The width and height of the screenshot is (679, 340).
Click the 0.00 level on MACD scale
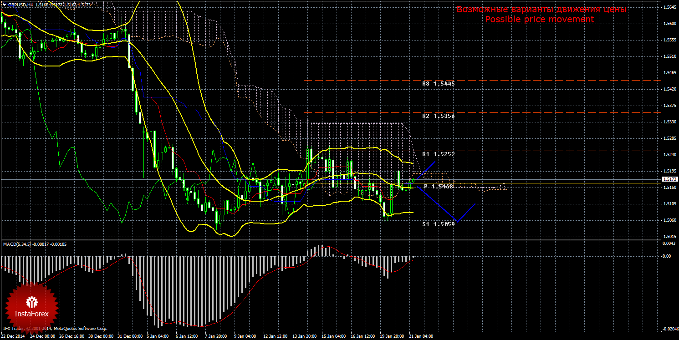(x=667, y=256)
